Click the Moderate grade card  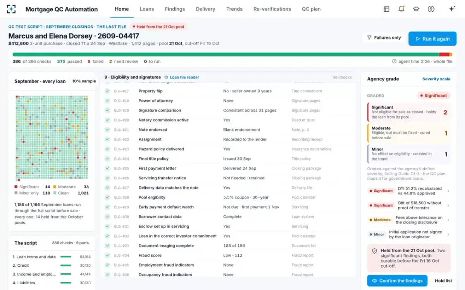(409, 133)
